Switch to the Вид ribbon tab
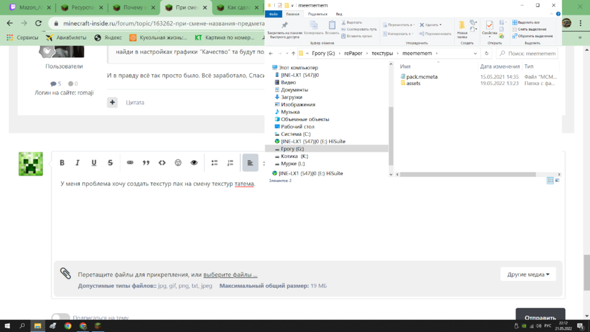The width and height of the screenshot is (590, 332). click(339, 14)
